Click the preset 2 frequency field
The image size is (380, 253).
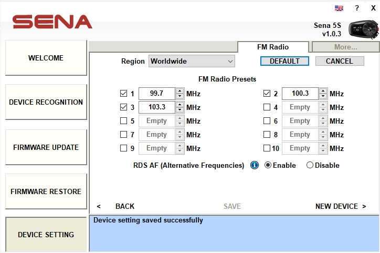300,94
